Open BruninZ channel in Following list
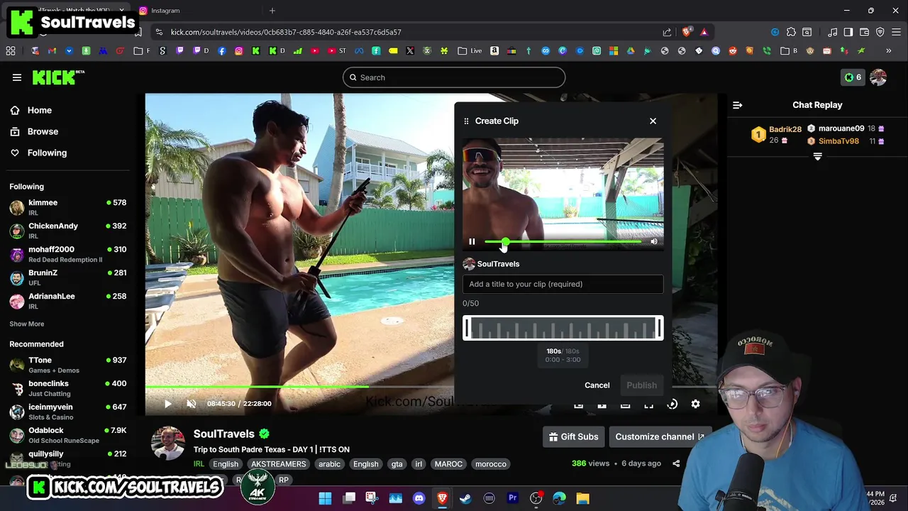Viewport: 908px width, 511px height. [x=68, y=278]
